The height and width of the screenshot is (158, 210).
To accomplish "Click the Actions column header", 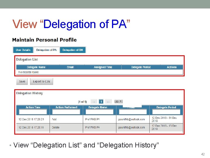I will coord(172,67).
